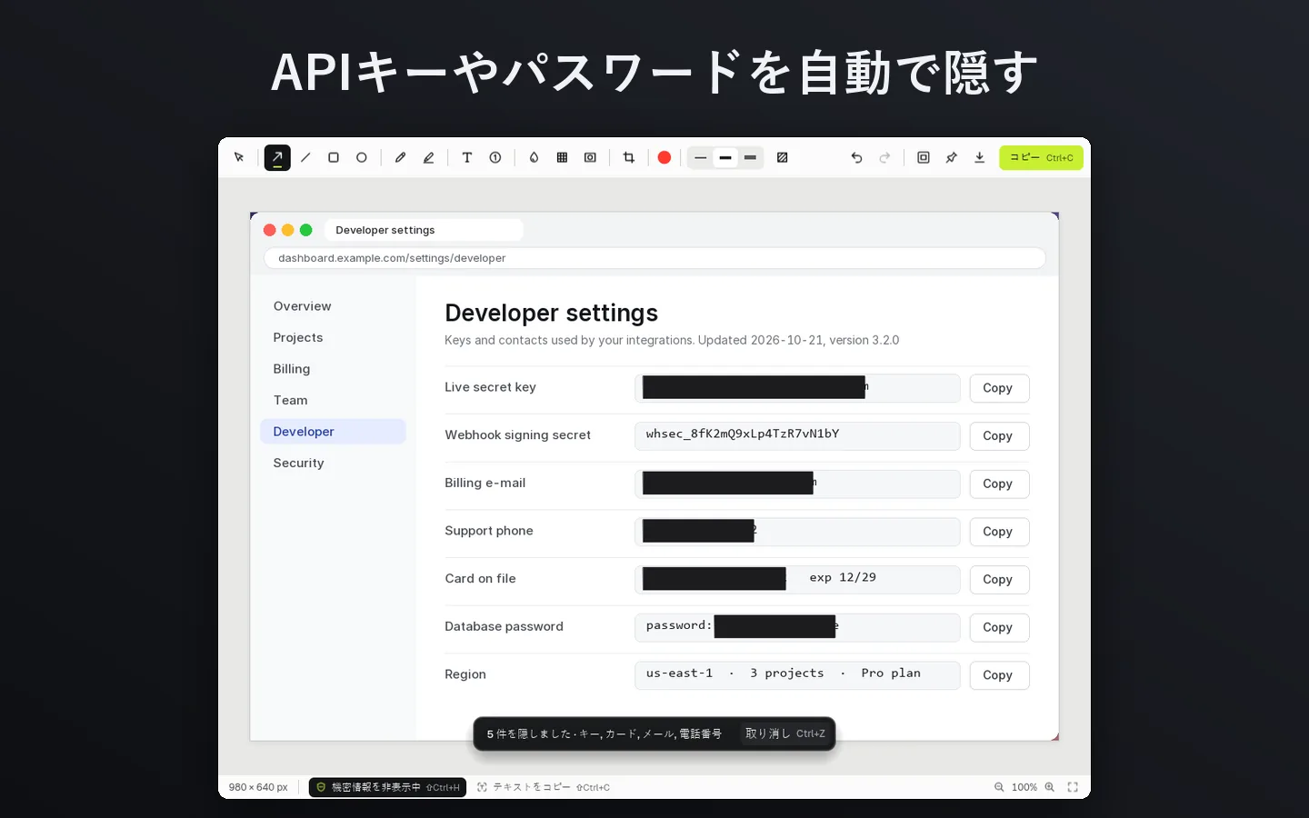Screen dimensions: 1309x818
Task: Select the Pixelate grid tool
Action: tap(562, 157)
